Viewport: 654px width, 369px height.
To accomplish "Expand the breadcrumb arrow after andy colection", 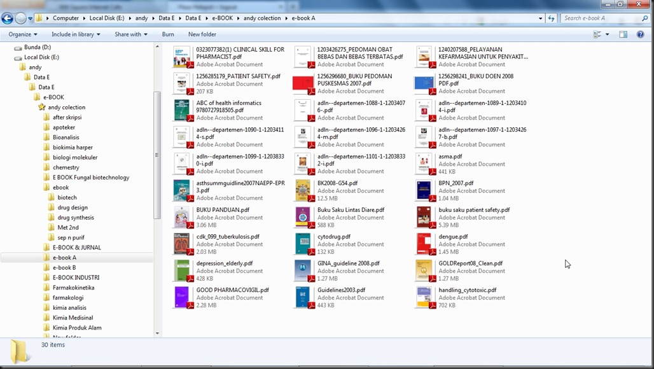I will (286, 18).
